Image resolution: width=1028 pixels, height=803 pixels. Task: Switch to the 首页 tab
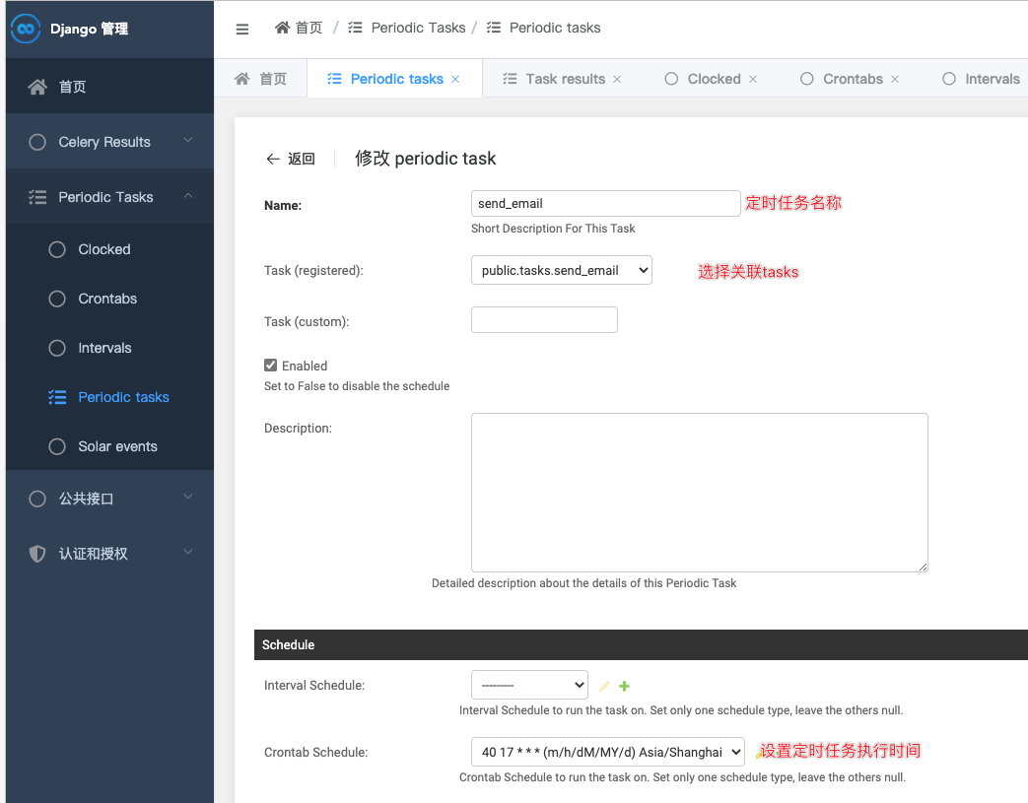click(261, 79)
